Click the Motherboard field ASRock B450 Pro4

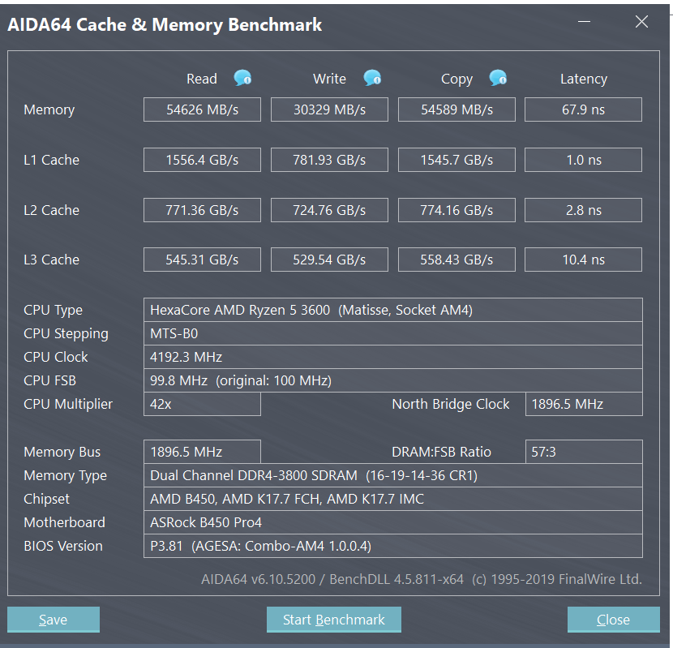point(393,522)
